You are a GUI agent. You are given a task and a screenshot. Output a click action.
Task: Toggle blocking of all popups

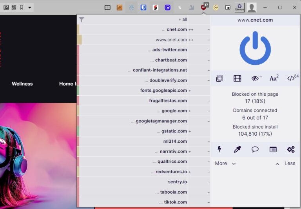219,78
